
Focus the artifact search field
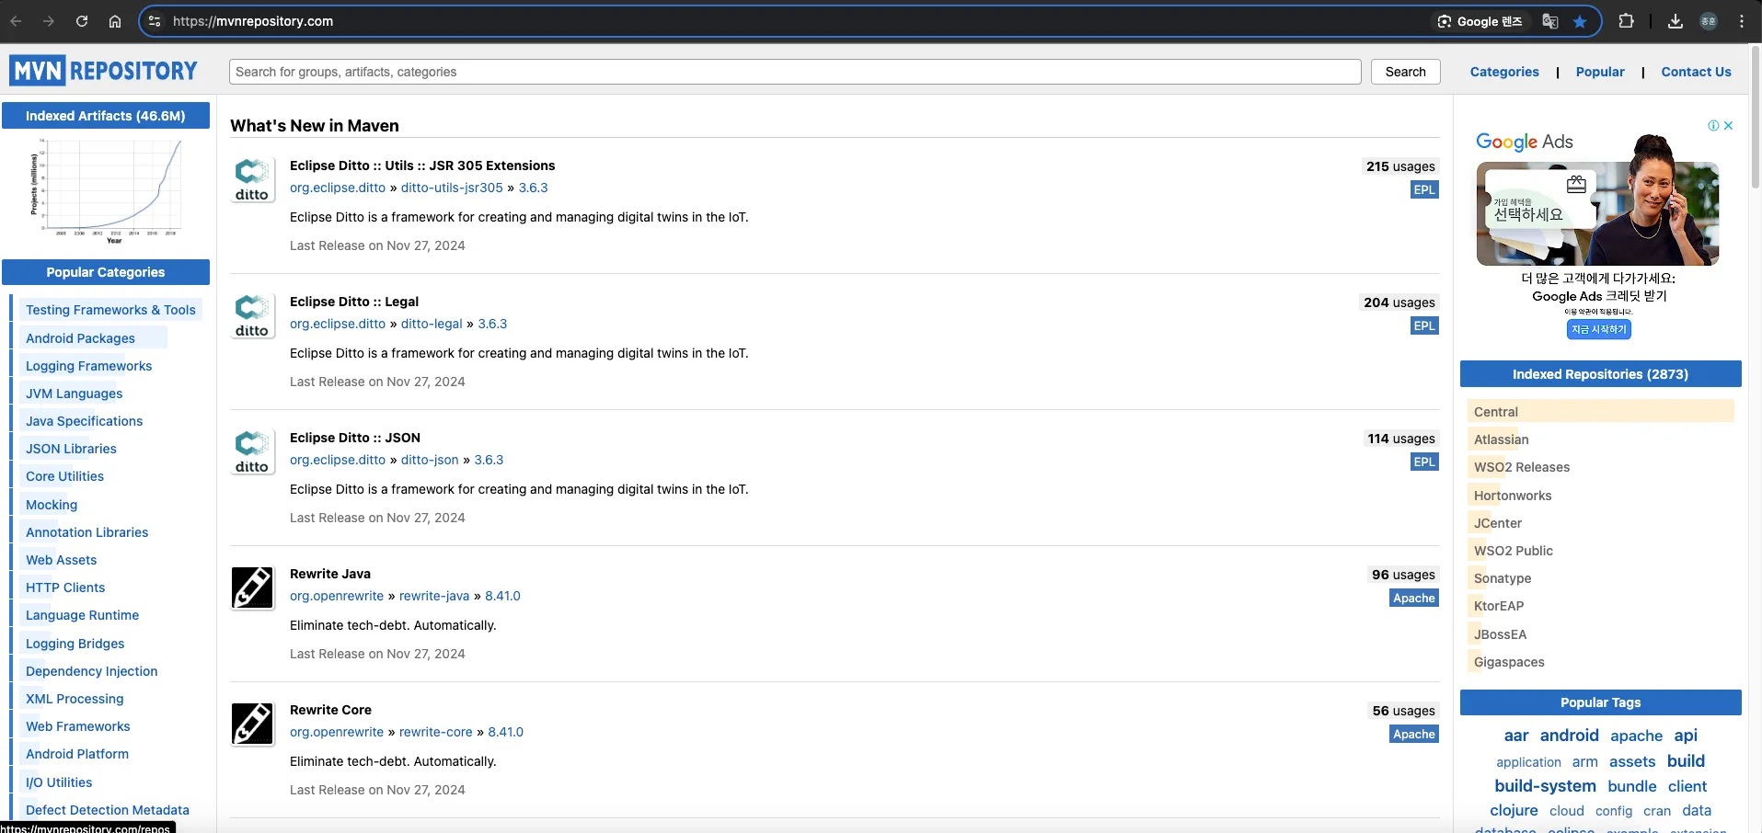pos(795,72)
